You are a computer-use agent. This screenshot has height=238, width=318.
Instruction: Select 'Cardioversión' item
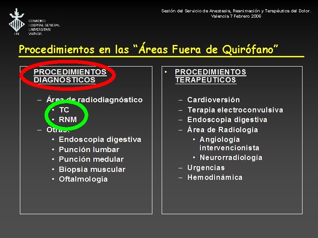click(213, 100)
